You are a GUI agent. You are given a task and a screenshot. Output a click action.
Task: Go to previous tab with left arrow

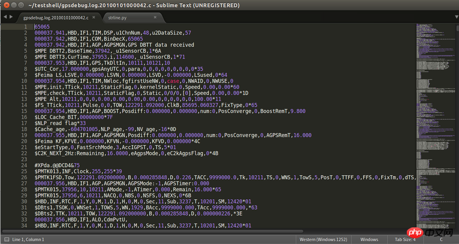click(5, 17)
